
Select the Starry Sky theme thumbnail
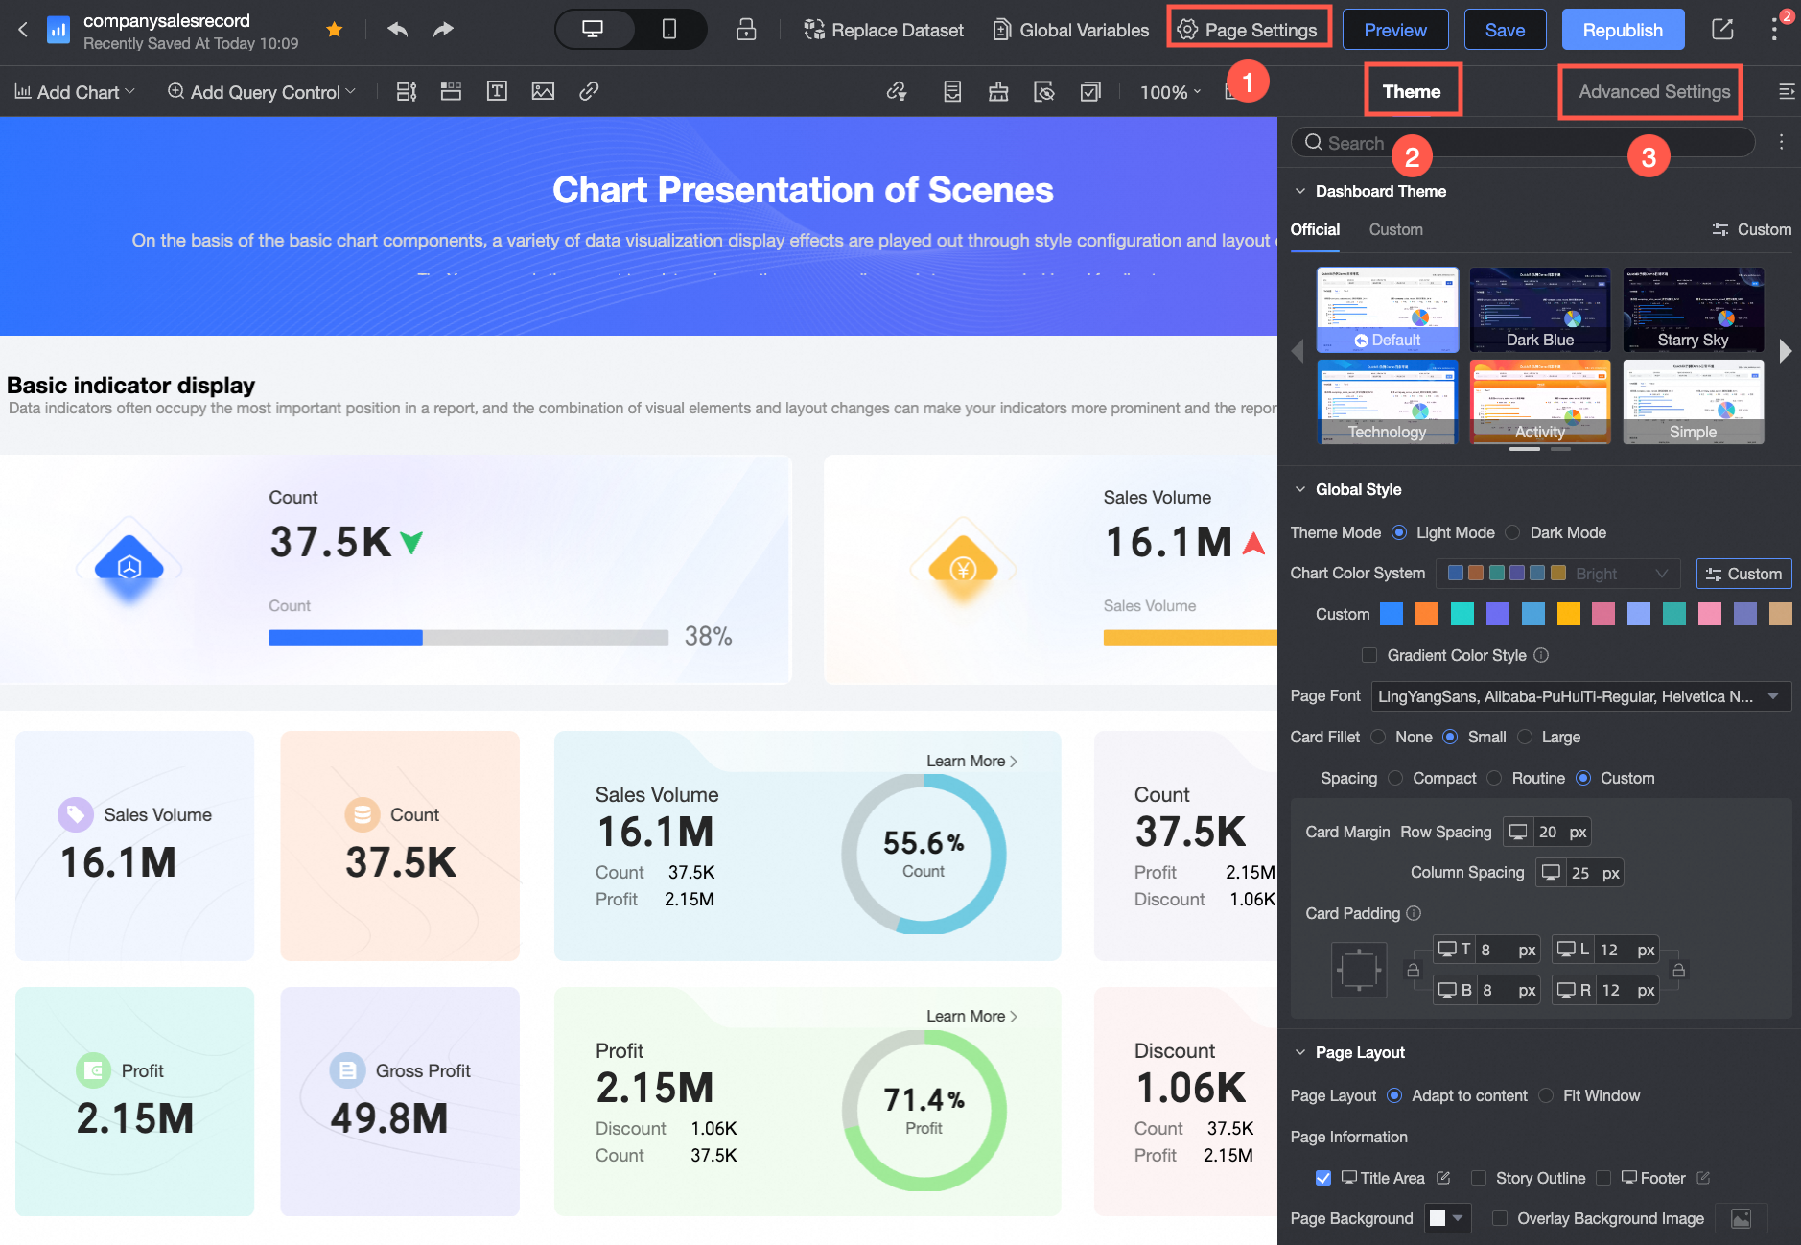click(1694, 310)
